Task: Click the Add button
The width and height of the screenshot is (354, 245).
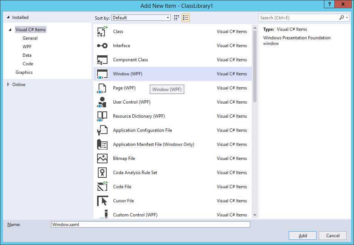Action: (x=302, y=235)
